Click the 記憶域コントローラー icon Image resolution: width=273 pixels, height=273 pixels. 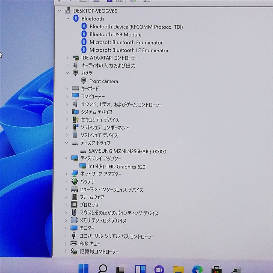pos(74,251)
